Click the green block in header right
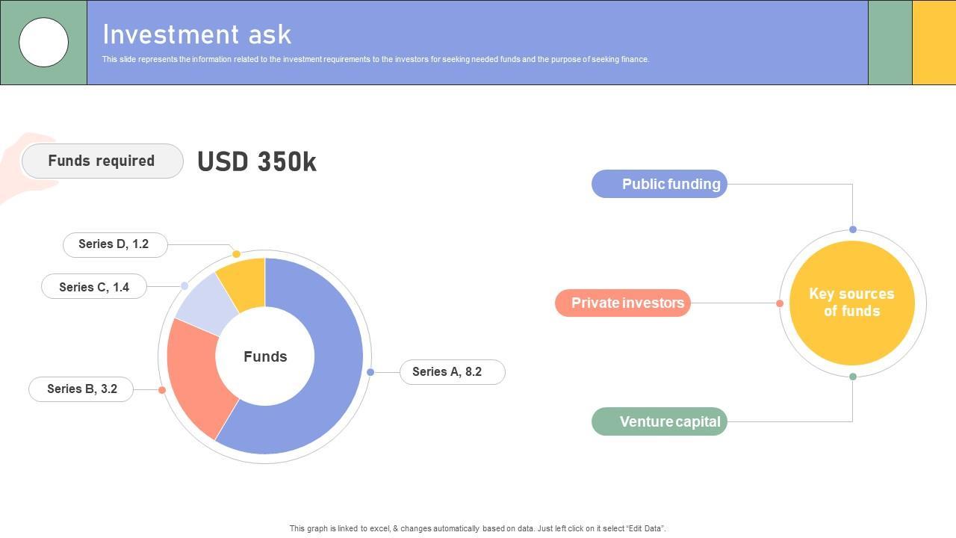The height and width of the screenshot is (538, 956). click(x=890, y=43)
